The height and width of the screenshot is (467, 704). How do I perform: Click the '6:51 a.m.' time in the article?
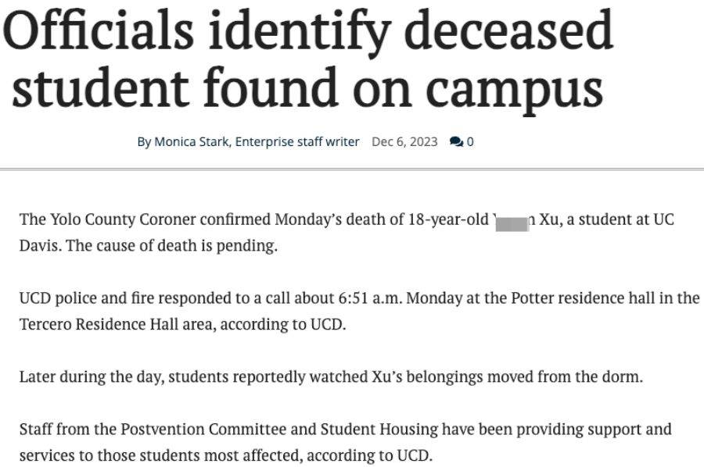coord(369,298)
